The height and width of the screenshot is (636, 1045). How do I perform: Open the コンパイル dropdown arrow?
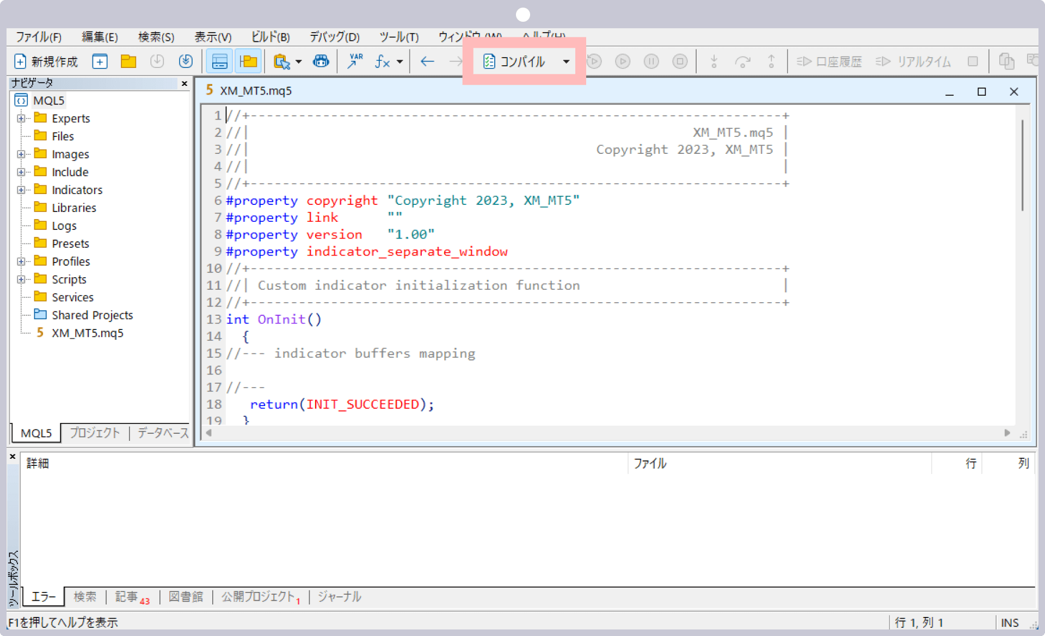566,61
